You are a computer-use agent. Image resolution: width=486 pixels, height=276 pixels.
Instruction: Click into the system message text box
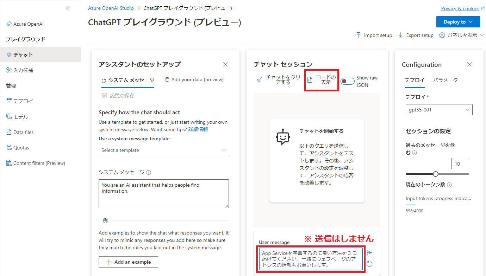click(x=164, y=193)
